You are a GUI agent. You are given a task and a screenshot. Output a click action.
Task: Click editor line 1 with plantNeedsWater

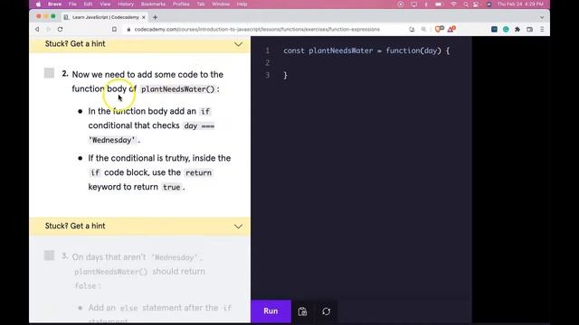[x=366, y=51]
